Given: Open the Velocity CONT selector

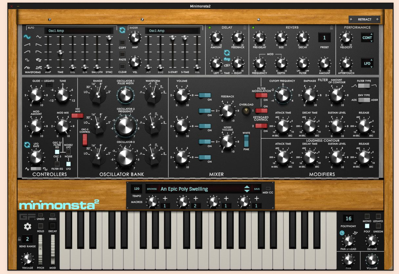Looking at the screenshot, I should point(367,38).
